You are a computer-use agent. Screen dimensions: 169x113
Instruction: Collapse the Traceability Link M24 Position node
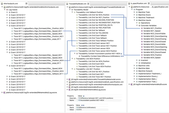[x=72, y=59]
